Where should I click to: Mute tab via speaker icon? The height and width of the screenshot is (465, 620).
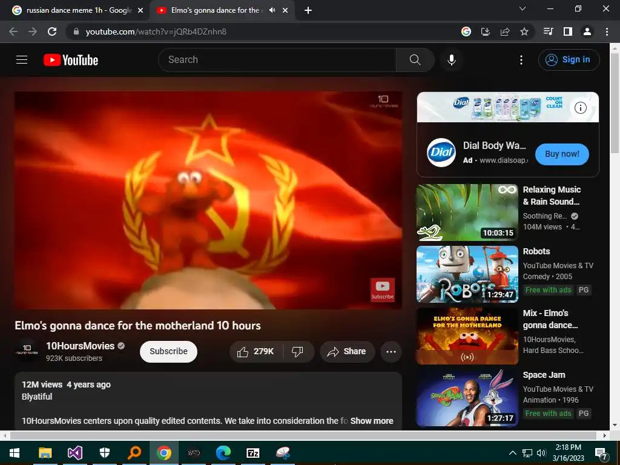272,10
